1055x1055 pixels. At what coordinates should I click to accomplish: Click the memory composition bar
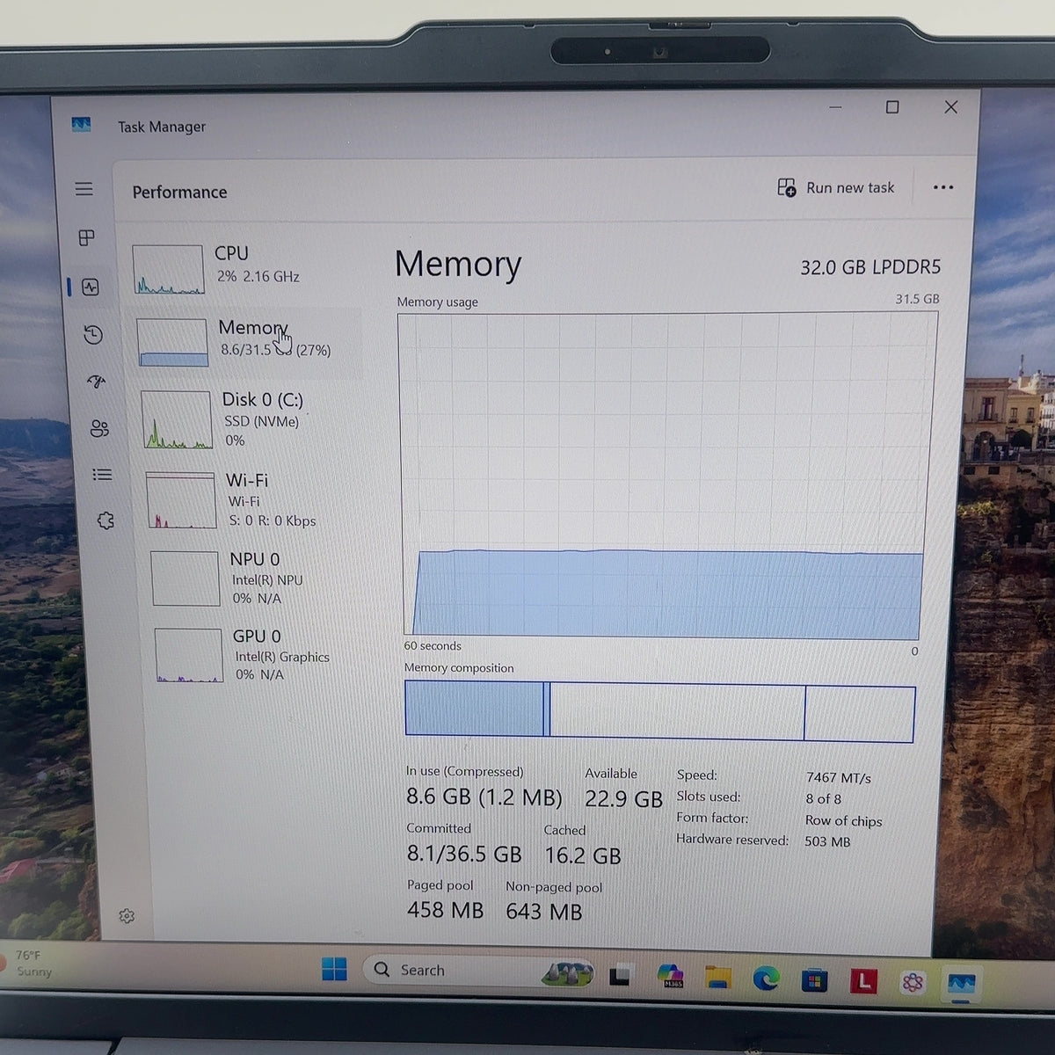click(x=659, y=711)
